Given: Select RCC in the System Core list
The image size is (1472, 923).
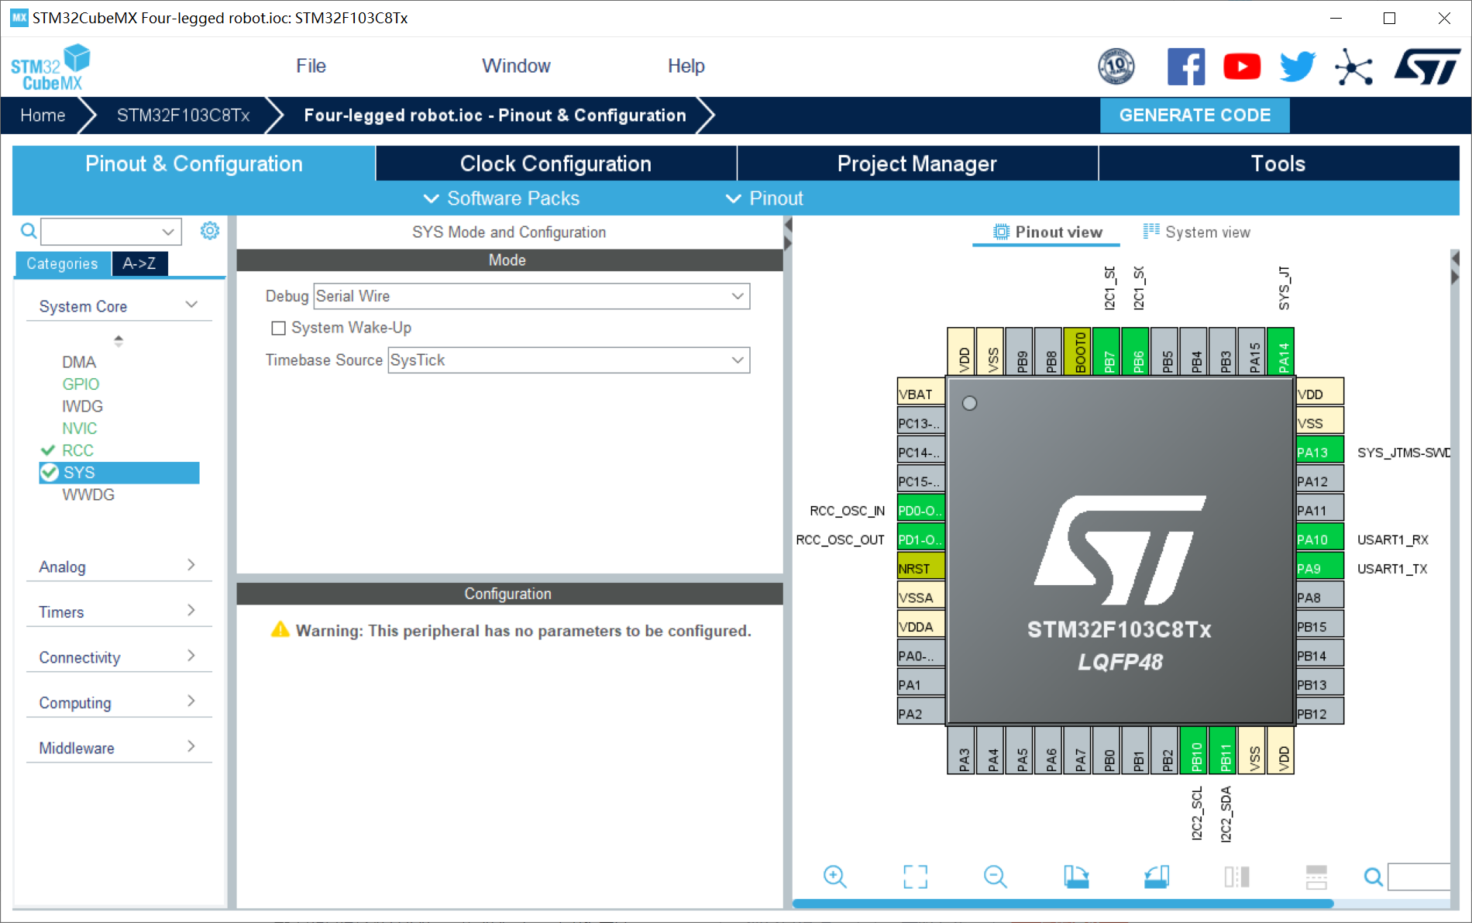Looking at the screenshot, I should (77, 450).
